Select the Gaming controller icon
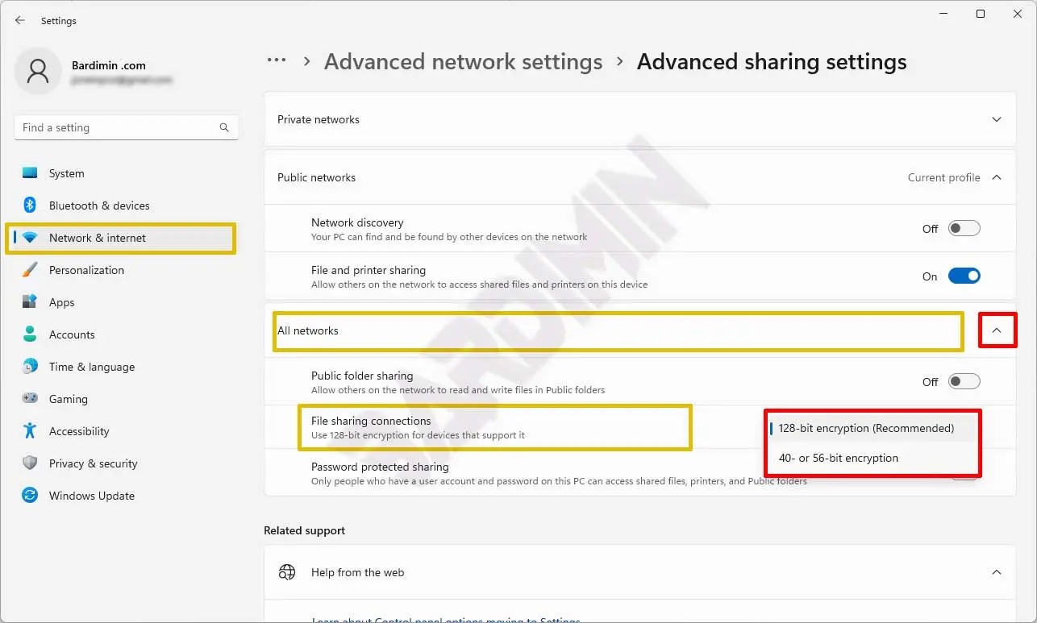 [30, 399]
